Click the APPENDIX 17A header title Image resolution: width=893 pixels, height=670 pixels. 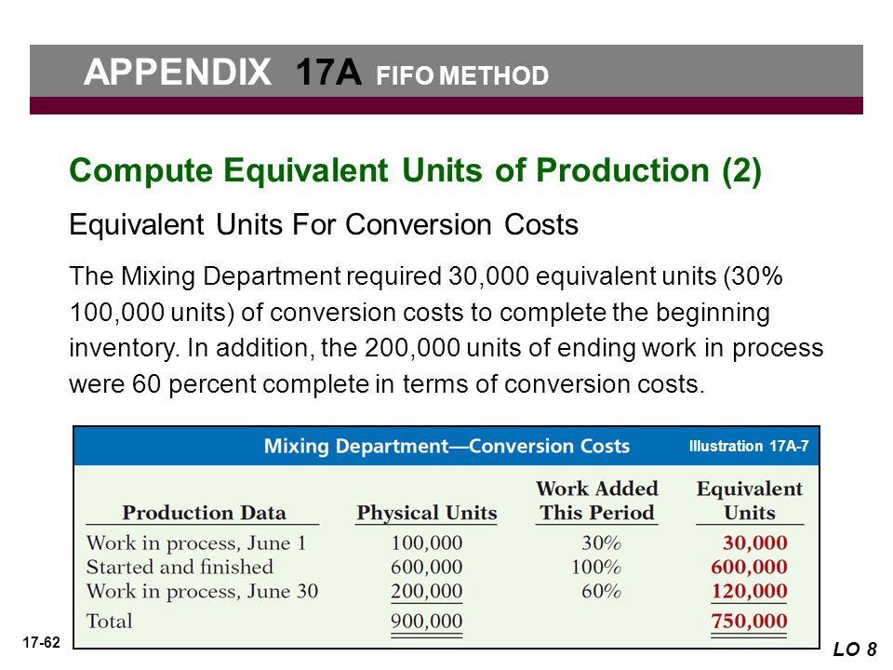coord(222,72)
